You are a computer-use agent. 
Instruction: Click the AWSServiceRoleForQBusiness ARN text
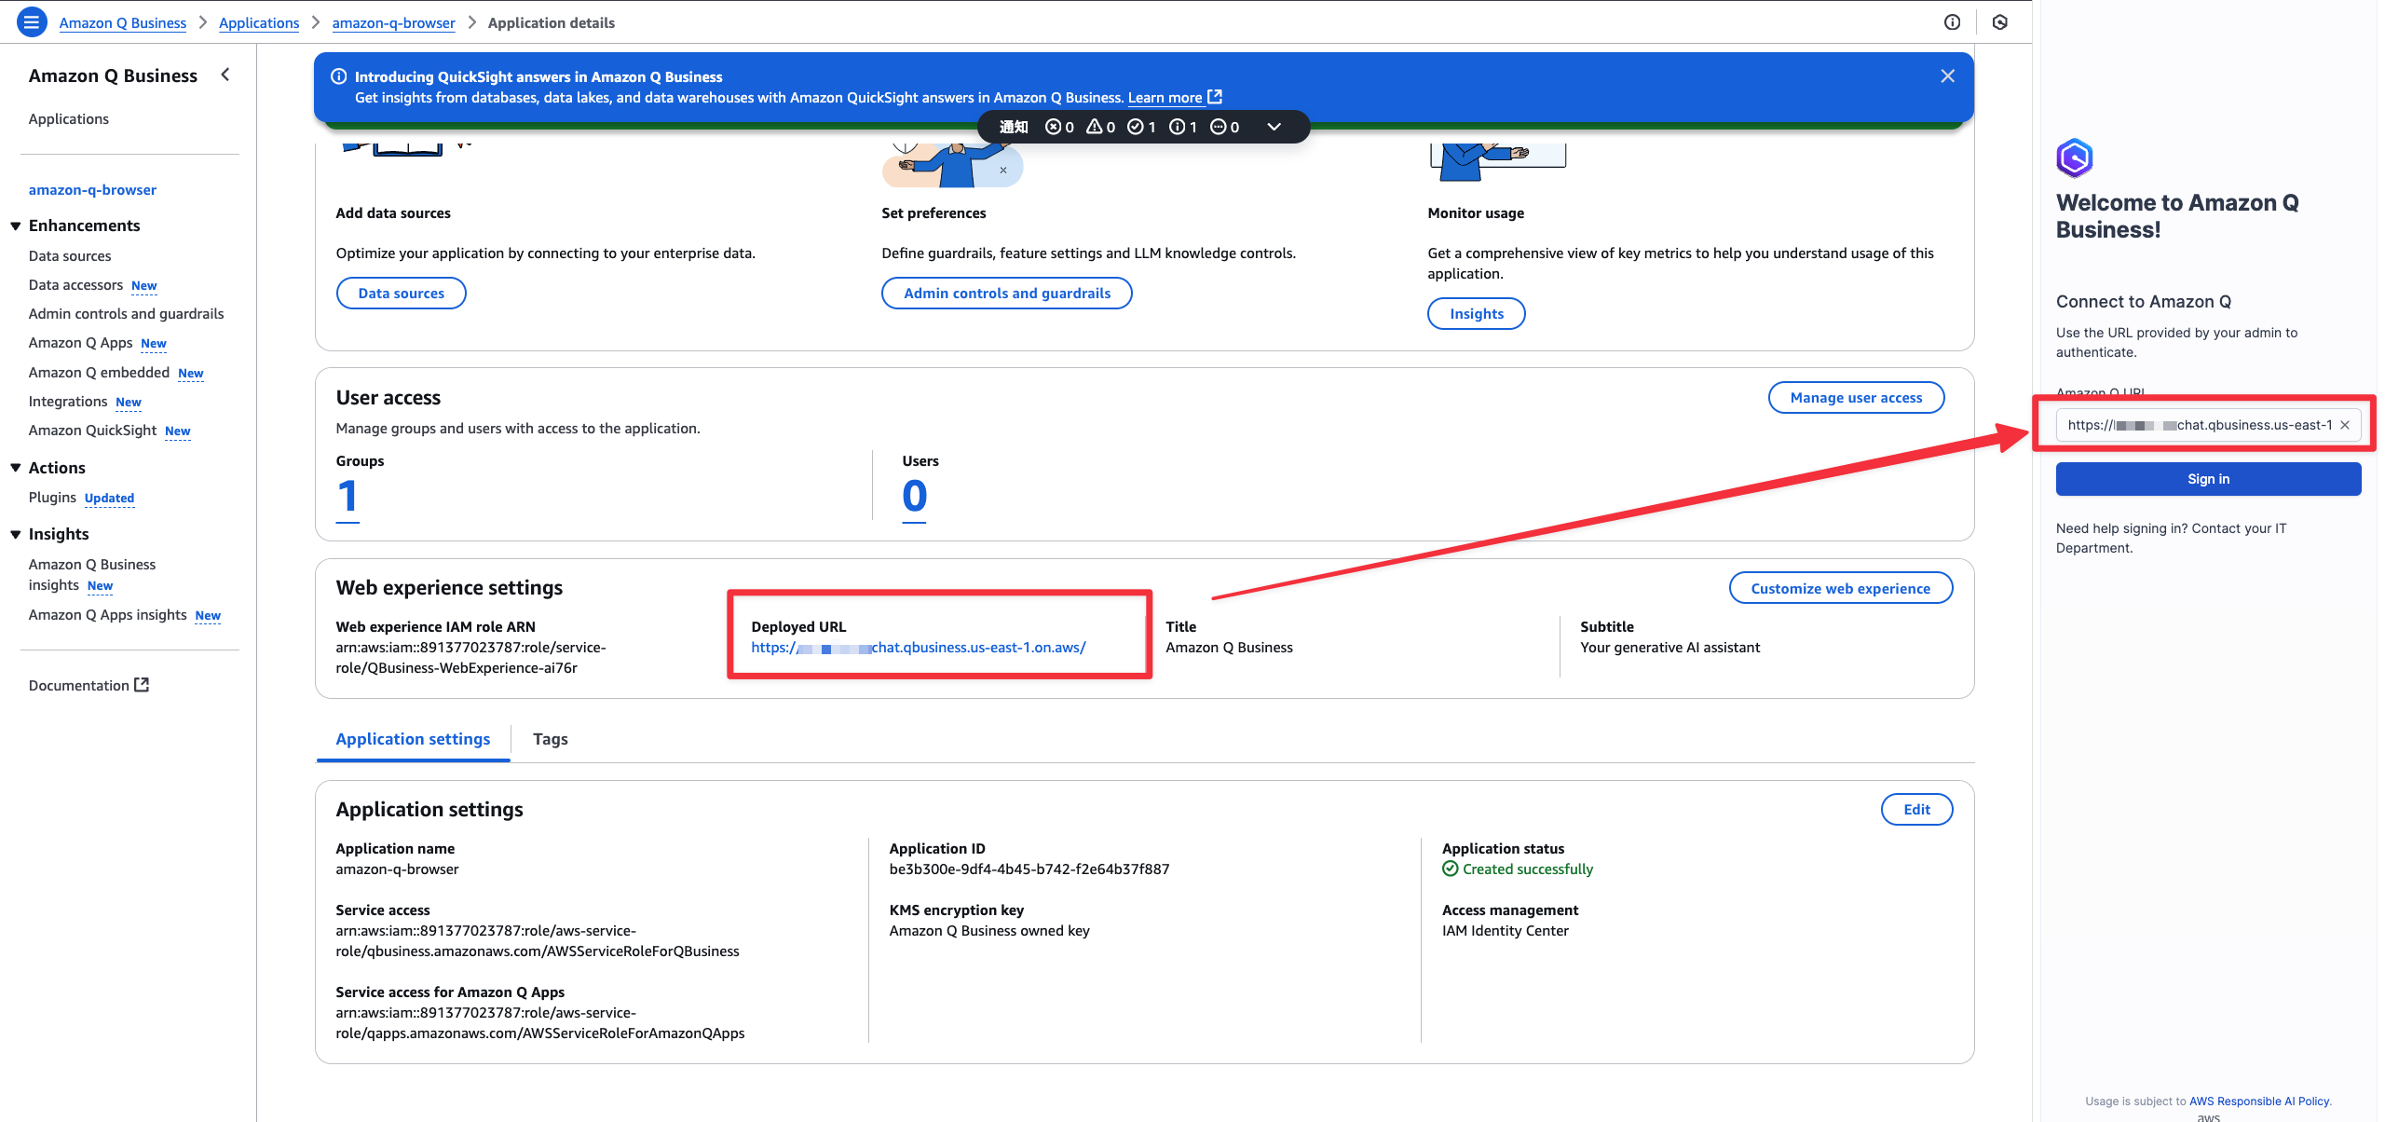click(538, 940)
